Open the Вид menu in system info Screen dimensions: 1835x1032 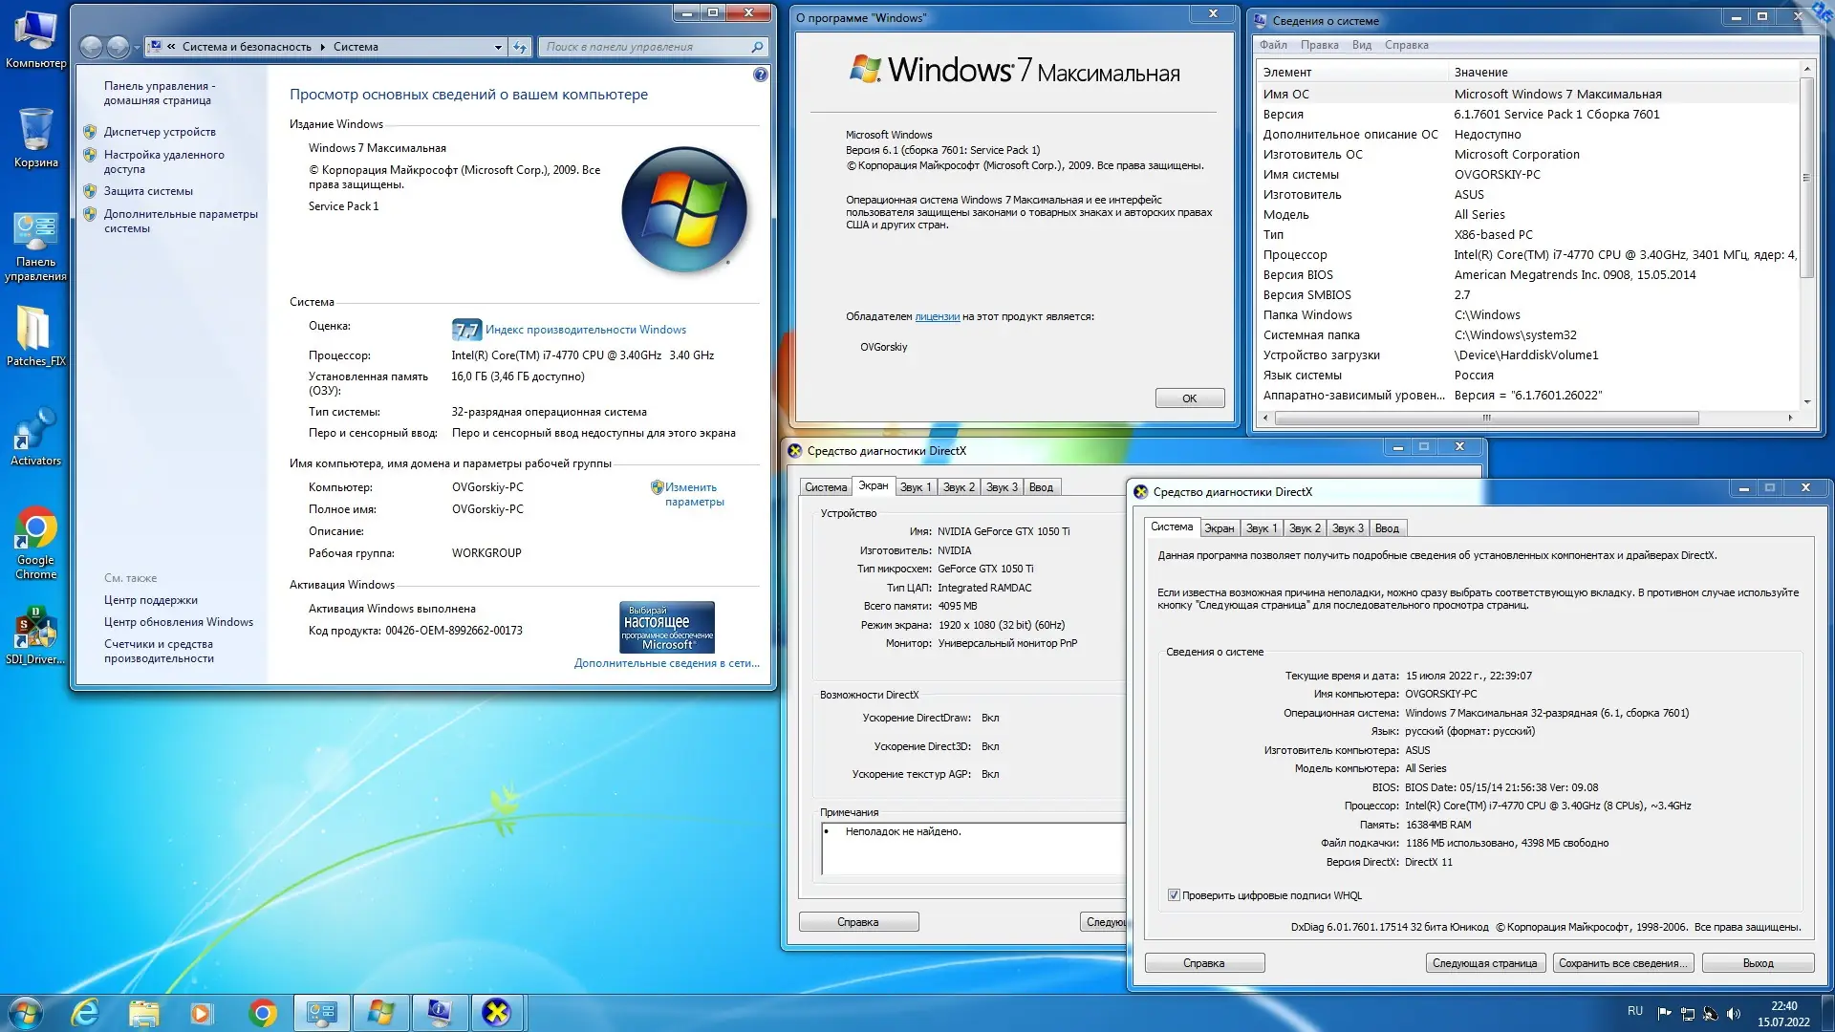click(1361, 45)
